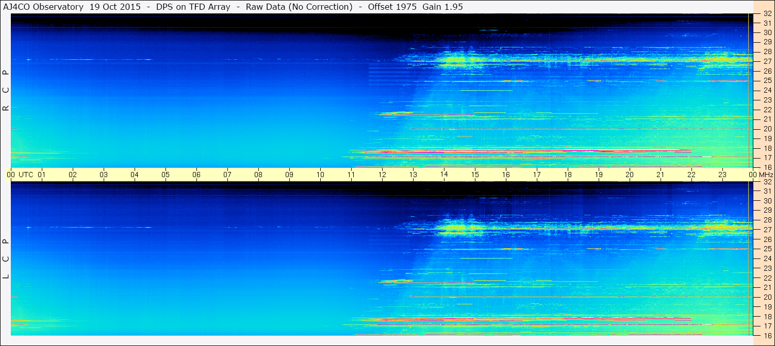The height and width of the screenshot is (346, 775).
Task: Select the 07 hour marker on time axis
Action: click(x=227, y=175)
